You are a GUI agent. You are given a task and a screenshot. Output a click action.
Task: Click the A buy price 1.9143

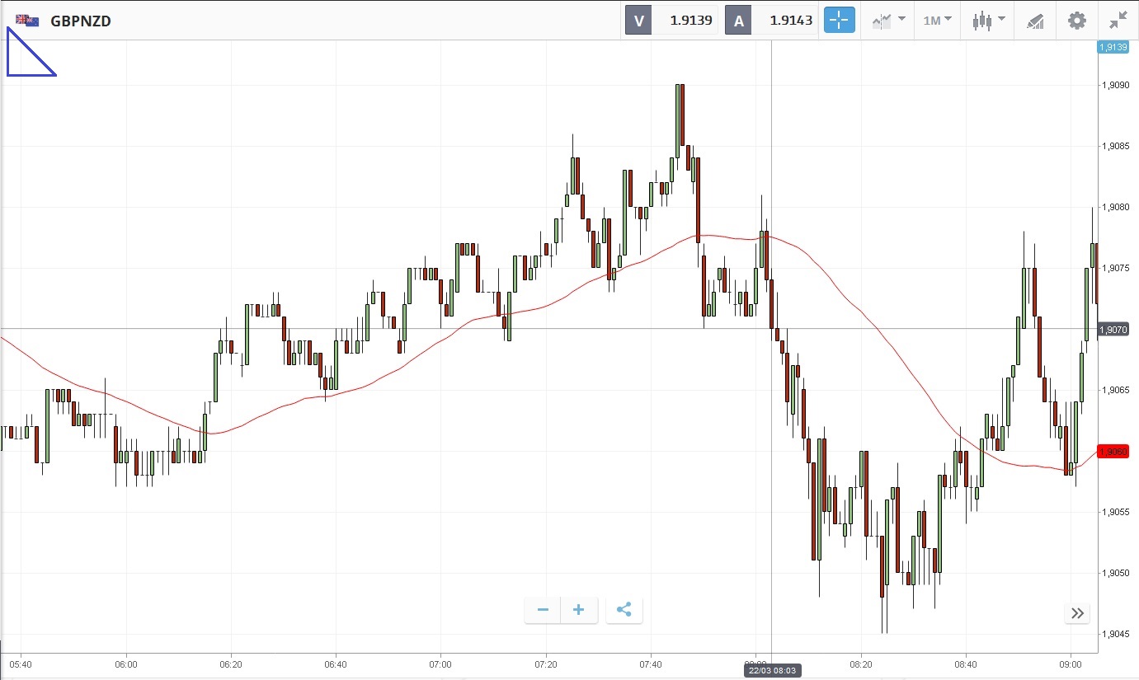(x=790, y=21)
